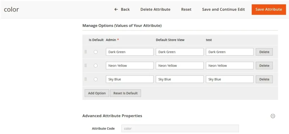
Task: Edit test column field for Sky Blue
Action: [x=230, y=79]
